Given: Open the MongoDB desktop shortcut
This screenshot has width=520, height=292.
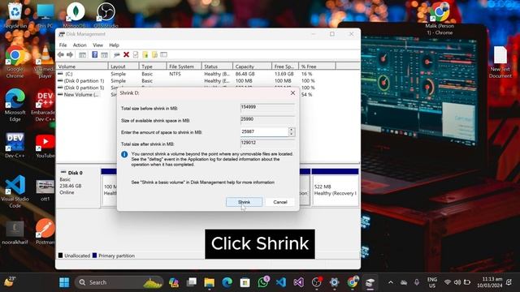Looking at the screenshot, I should (76, 15).
